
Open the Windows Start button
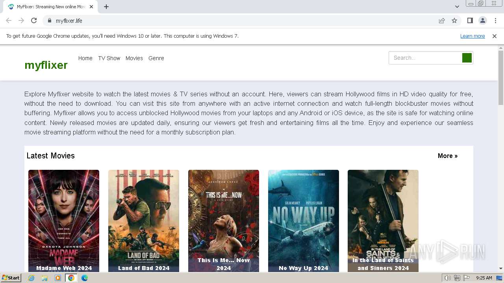tap(11, 278)
